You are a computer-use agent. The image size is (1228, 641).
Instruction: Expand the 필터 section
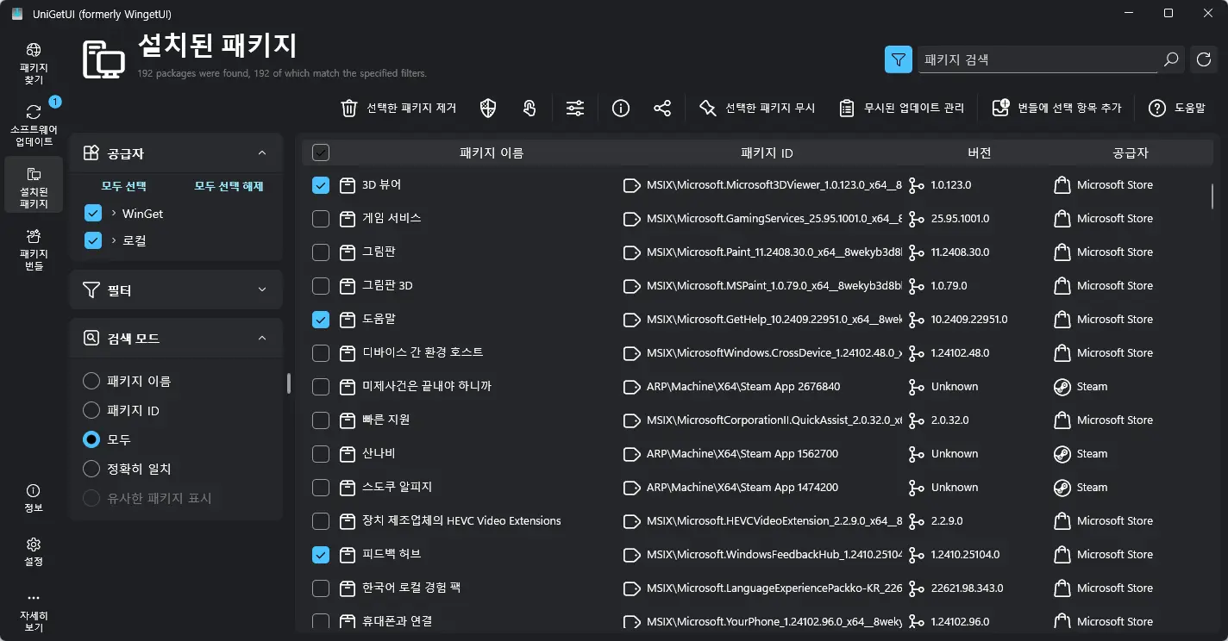[262, 290]
